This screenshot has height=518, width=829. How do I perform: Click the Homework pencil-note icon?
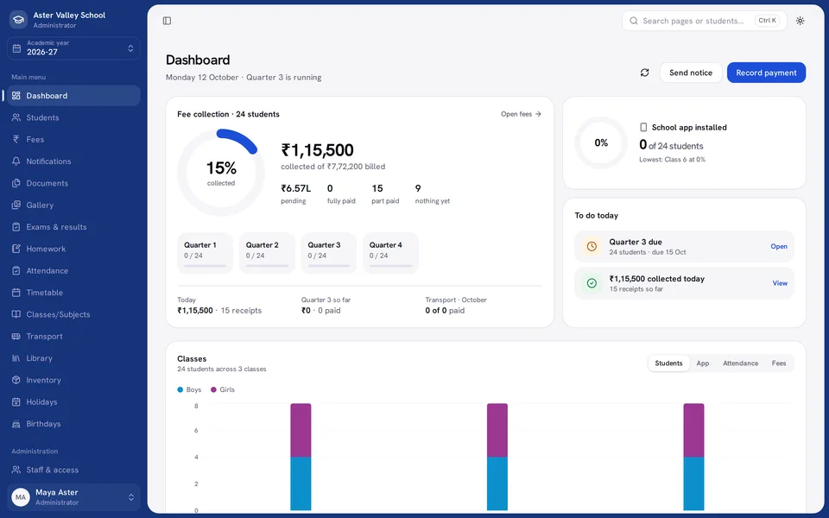coord(16,249)
